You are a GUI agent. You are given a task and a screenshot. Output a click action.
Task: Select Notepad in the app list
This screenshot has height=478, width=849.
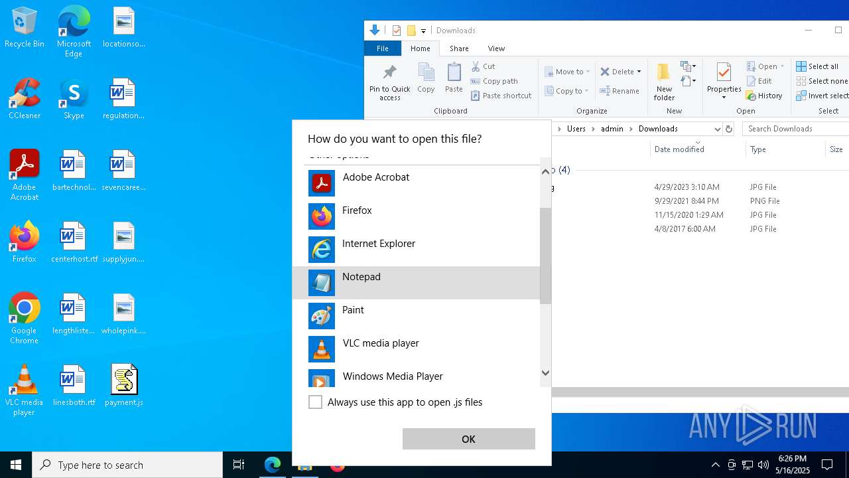click(x=416, y=283)
